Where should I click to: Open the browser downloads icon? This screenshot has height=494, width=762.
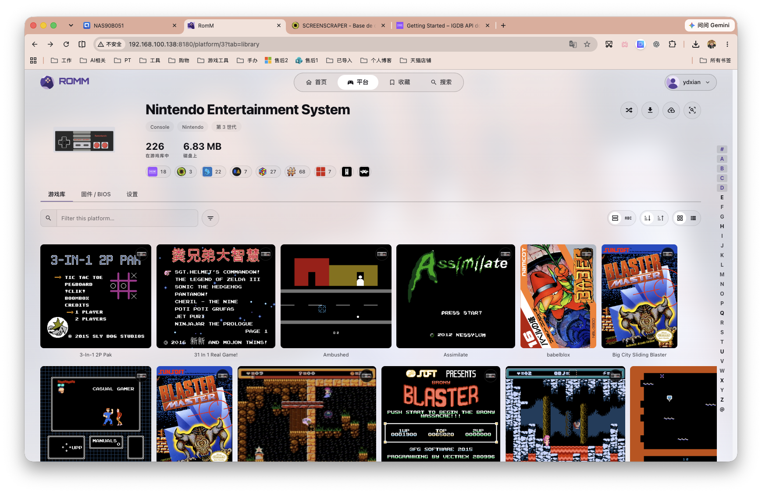[x=696, y=44]
